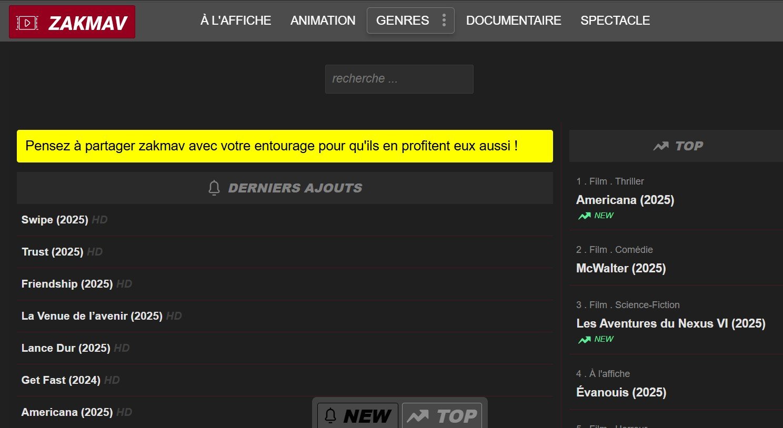Open the DOCUMENTAIRE category

coord(514,21)
